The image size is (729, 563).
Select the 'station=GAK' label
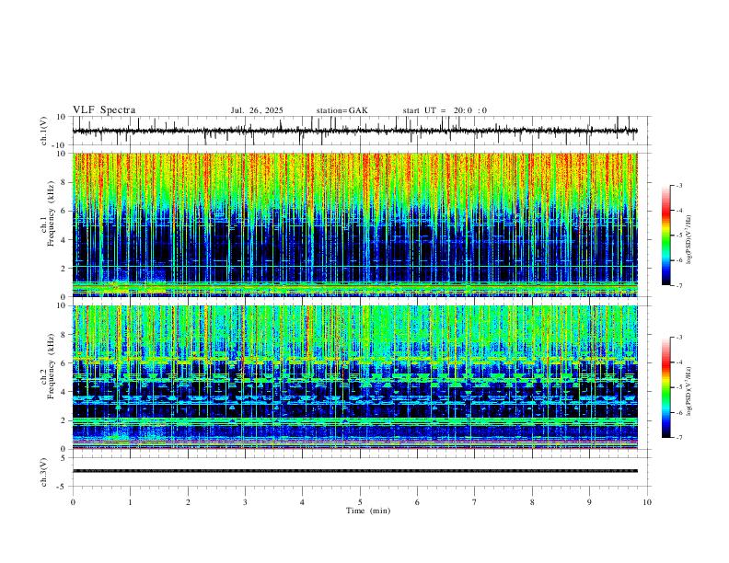tap(341, 110)
